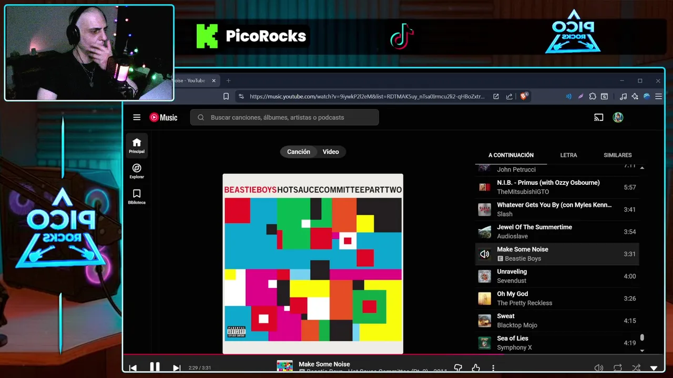Click the screenshot extension icon in toolbar
The image size is (673, 378).
605,97
